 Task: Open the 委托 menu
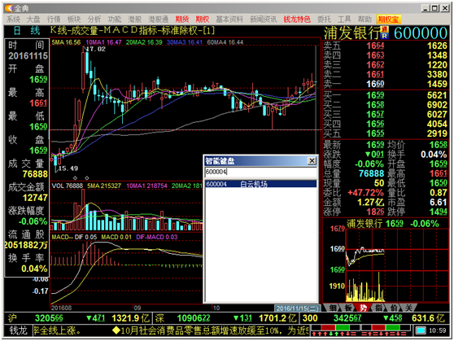(324, 20)
